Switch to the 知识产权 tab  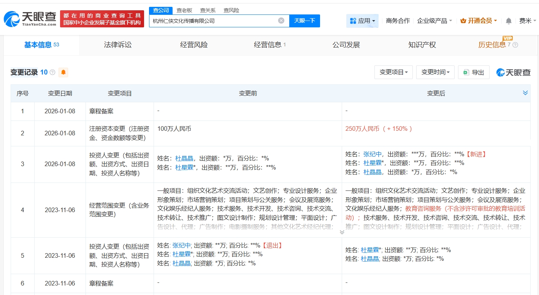pos(422,45)
